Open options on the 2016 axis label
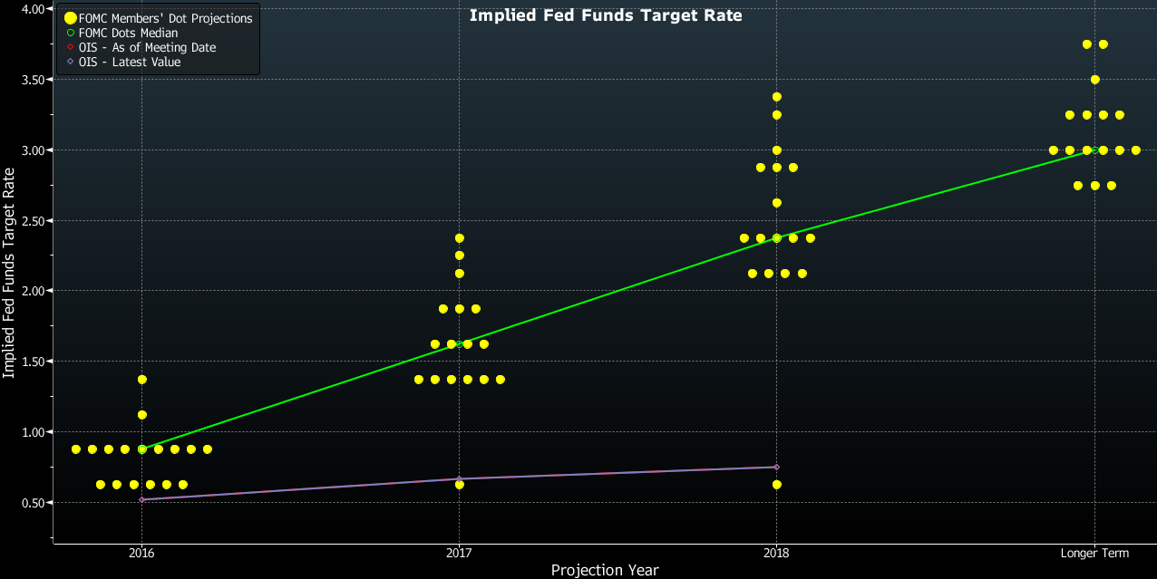The width and height of the screenshot is (1157, 579). click(x=141, y=553)
